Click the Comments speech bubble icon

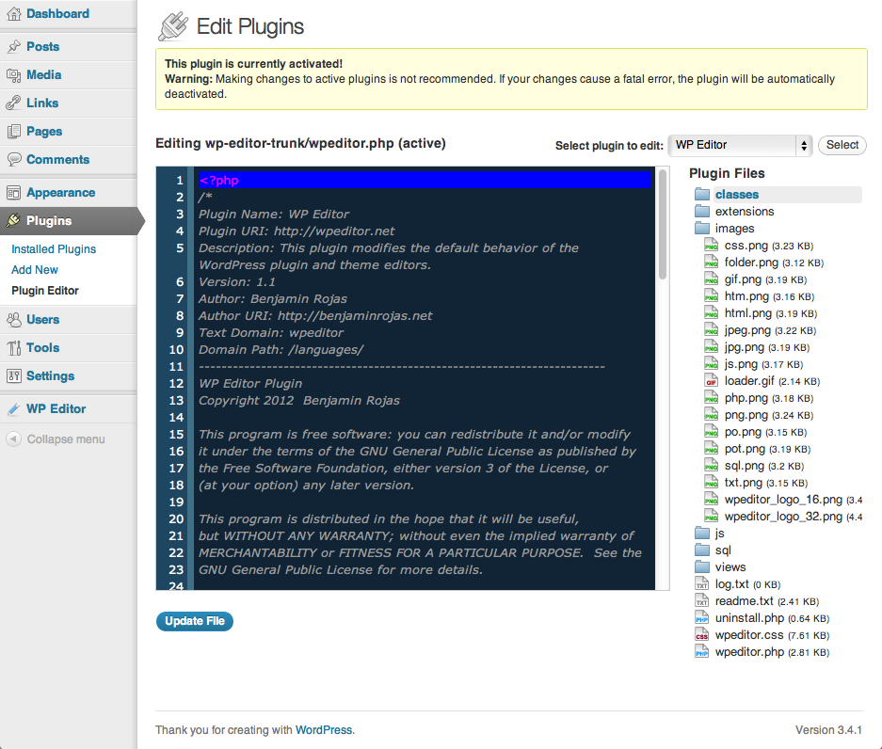tap(17, 160)
